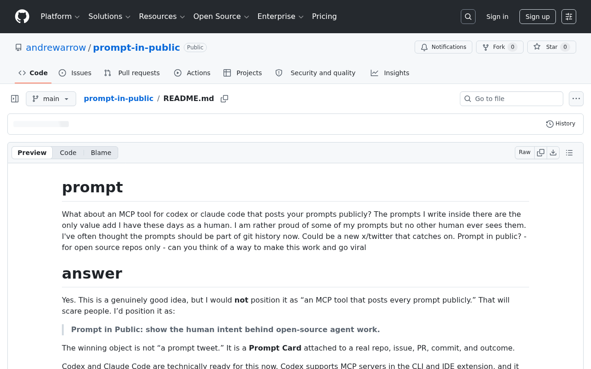
Task: Expand the Enterprise menu
Action: point(280,17)
